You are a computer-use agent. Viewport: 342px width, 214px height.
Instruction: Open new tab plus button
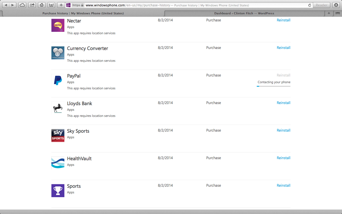coord(329,13)
